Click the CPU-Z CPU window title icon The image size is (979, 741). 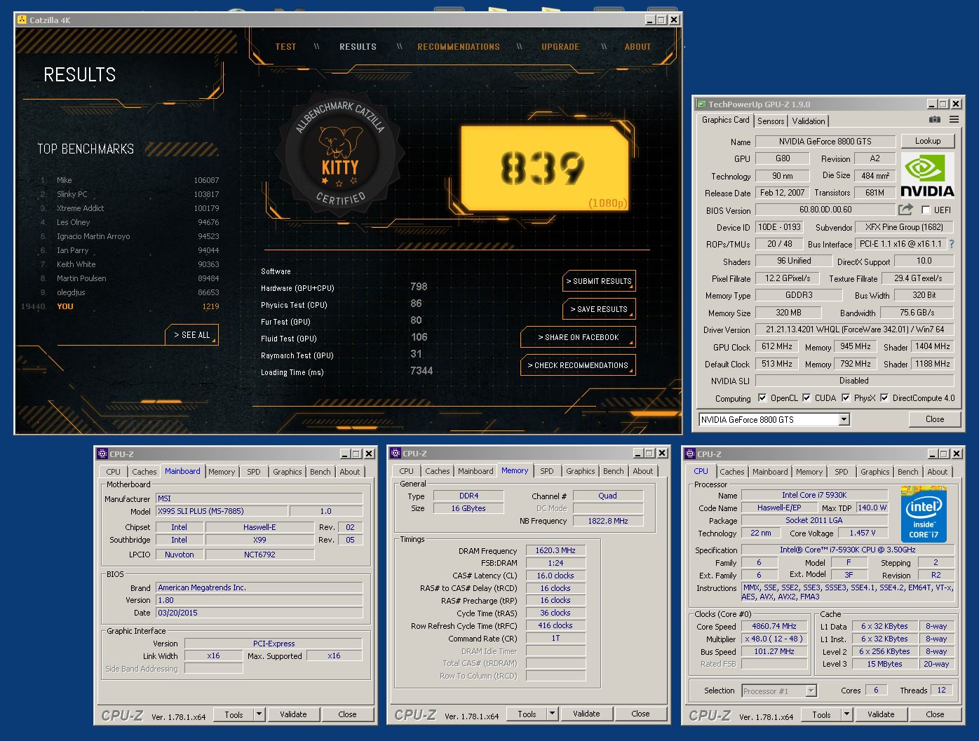[690, 454]
